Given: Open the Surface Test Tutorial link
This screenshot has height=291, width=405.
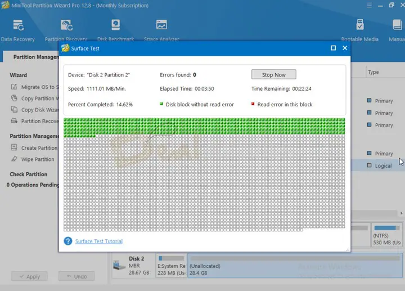Looking at the screenshot, I should point(99,241).
